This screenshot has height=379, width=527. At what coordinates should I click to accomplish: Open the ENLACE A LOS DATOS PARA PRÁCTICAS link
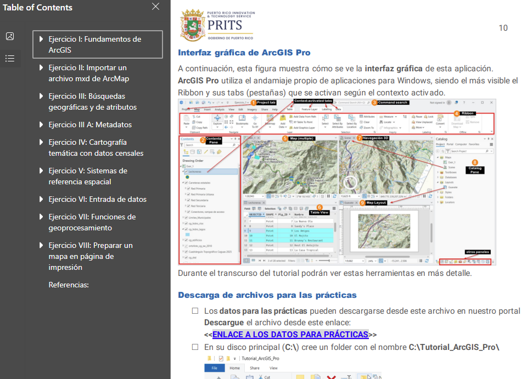[x=290, y=335]
